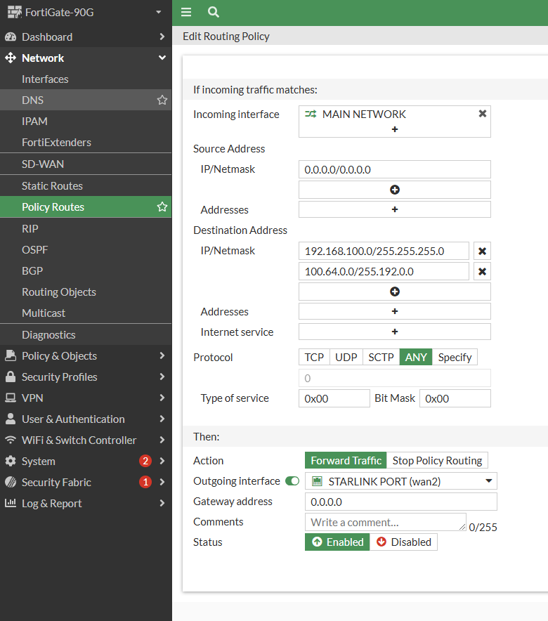This screenshot has width=548, height=621.
Task: Delete the 100.64.0.0 destination entry
Action: coord(482,272)
